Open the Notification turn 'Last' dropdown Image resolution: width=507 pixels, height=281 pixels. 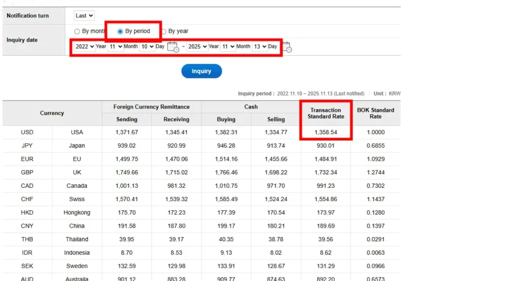[84, 16]
